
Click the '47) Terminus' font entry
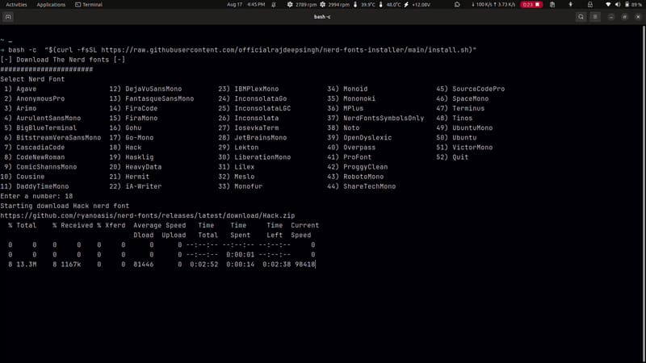pyautogui.click(x=460, y=108)
